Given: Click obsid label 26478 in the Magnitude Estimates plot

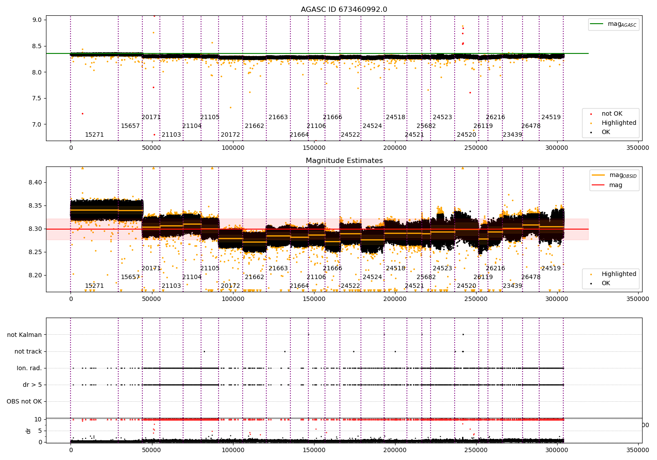Looking at the screenshot, I should tap(531, 277).
